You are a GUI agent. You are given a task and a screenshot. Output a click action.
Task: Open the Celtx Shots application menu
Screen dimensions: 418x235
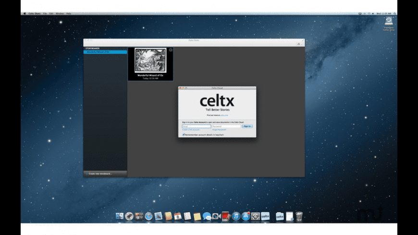pyautogui.click(x=35, y=13)
